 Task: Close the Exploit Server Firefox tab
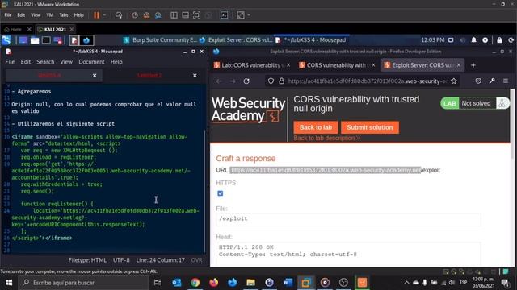459,65
